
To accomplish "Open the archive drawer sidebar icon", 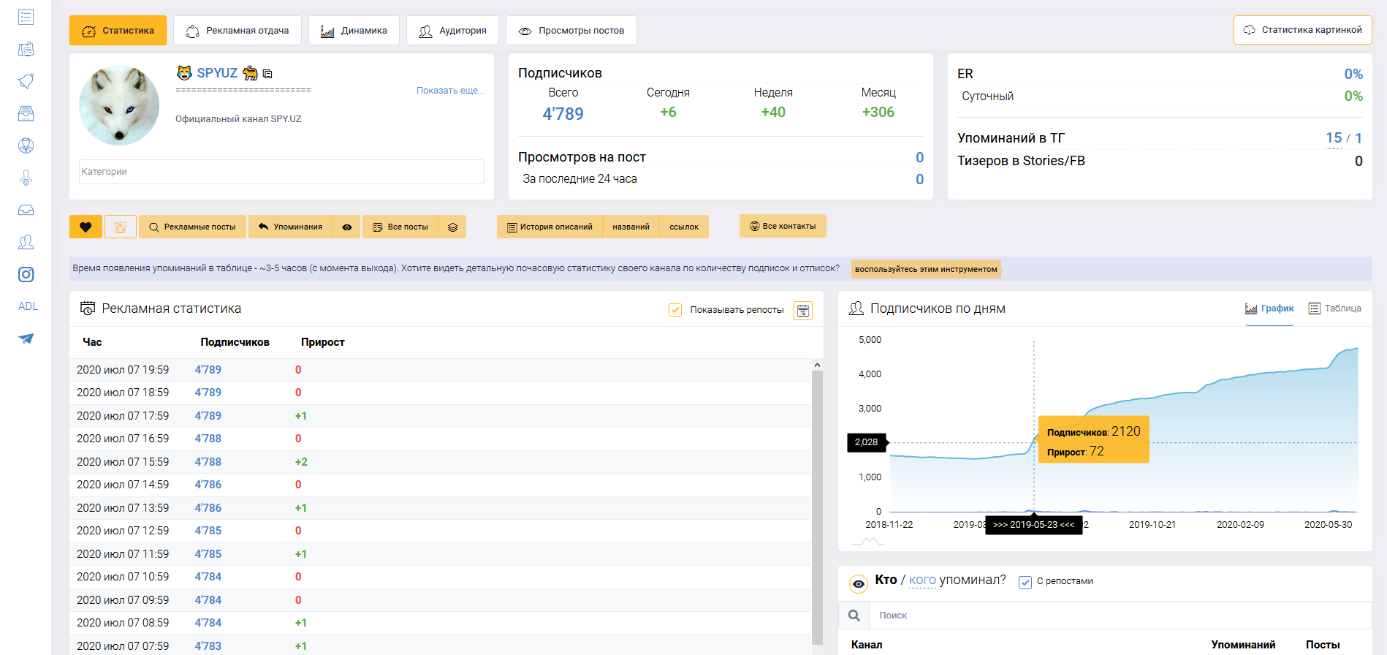I will [26, 113].
